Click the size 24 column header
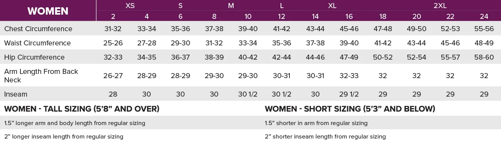This screenshot has width=501, height=142. (x=484, y=17)
